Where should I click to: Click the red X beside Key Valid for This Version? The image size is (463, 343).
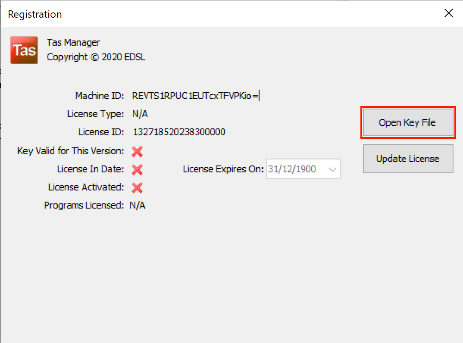[x=138, y=152]
